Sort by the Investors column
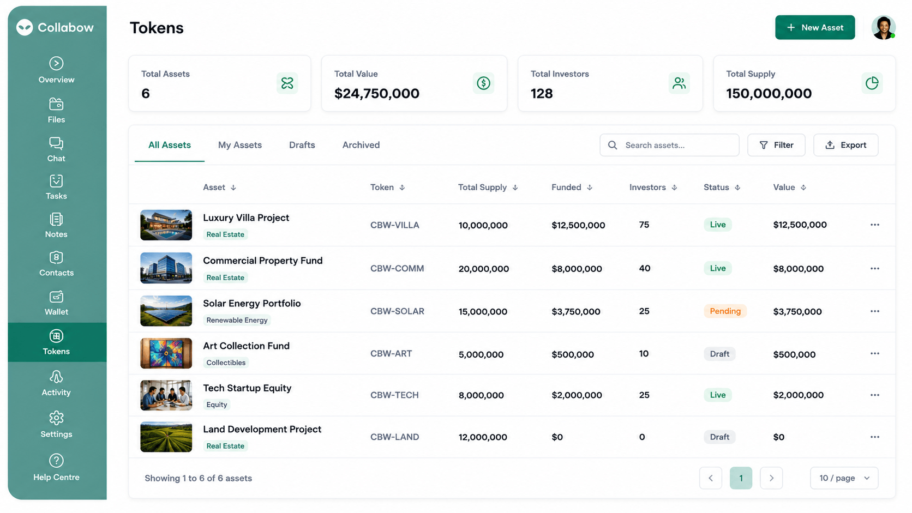 [653, 187]
